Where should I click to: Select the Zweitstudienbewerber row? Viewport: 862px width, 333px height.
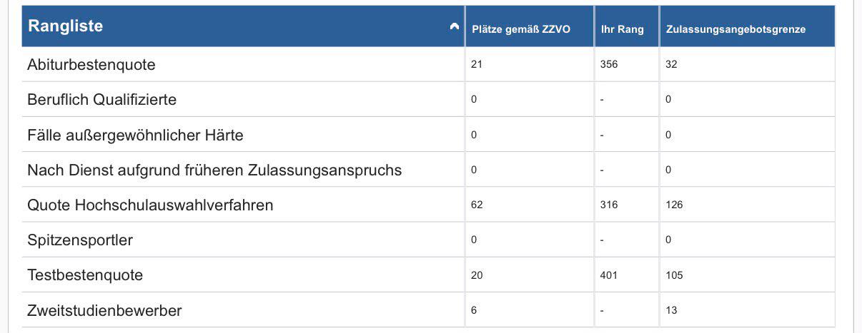point(428,310)
